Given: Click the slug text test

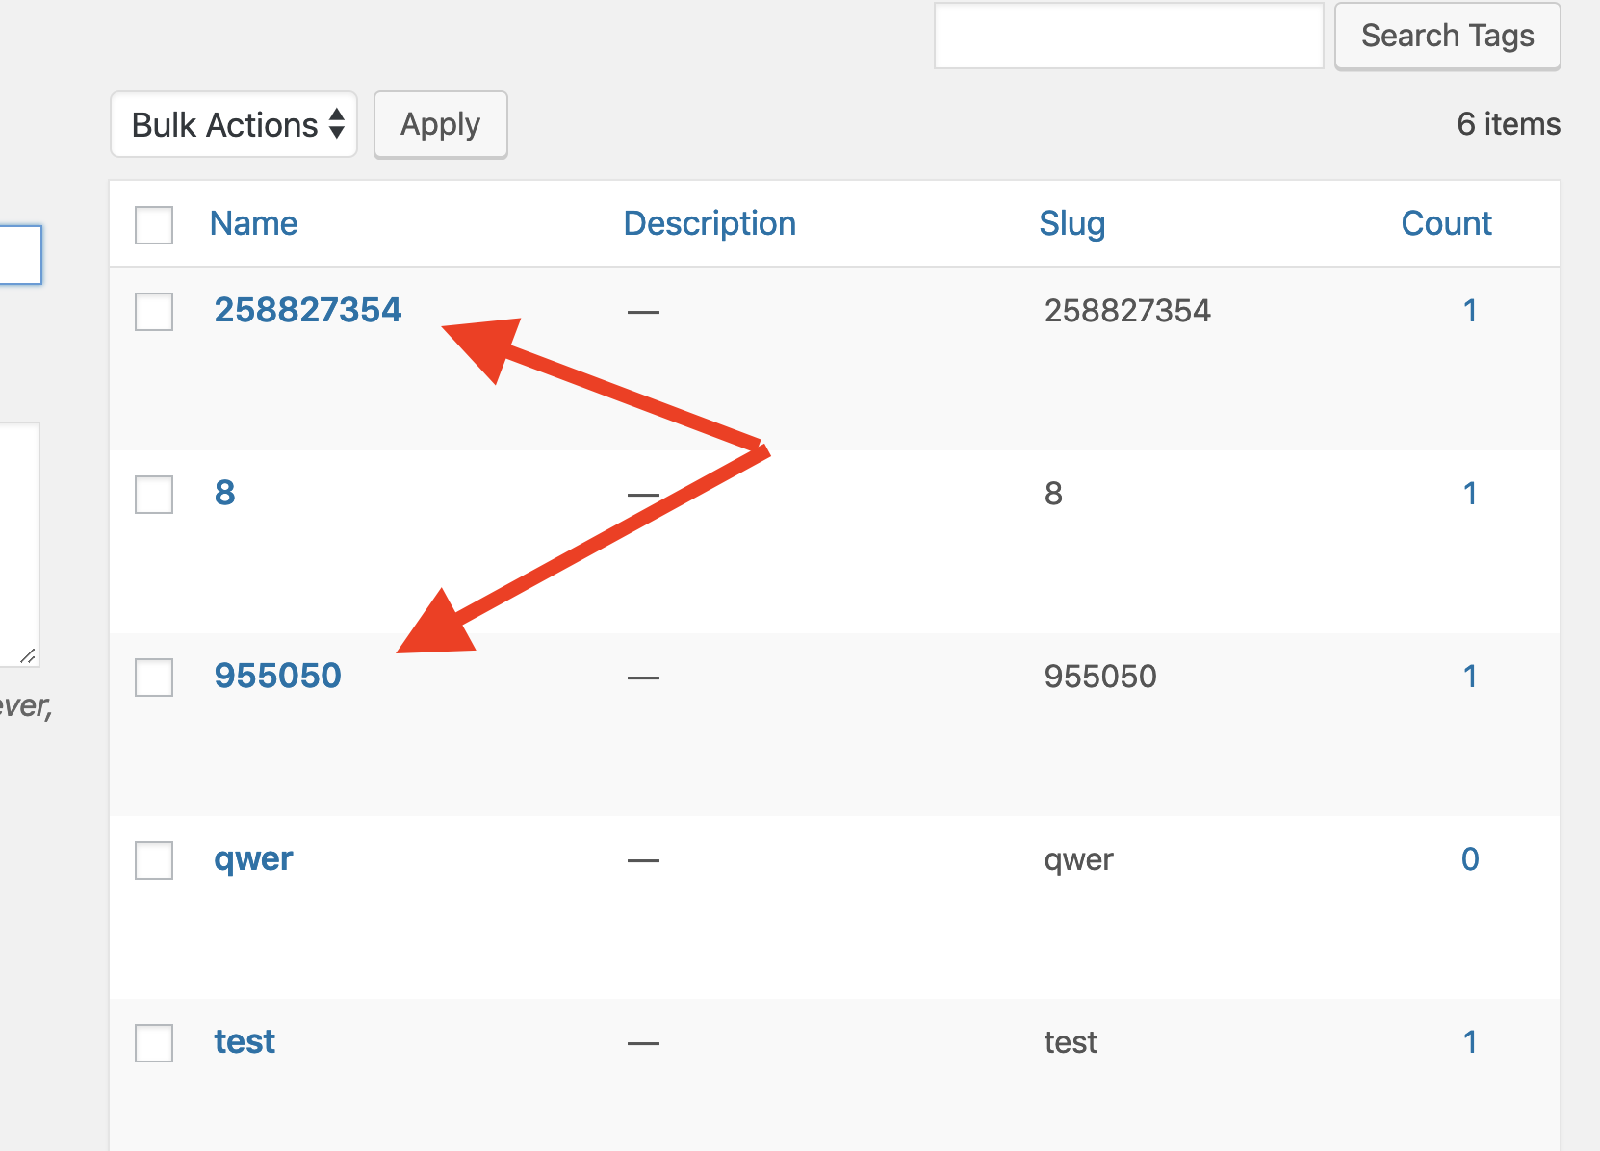Looking at the screenshot, I should pyautogui.click(x=1071, y=1042).
